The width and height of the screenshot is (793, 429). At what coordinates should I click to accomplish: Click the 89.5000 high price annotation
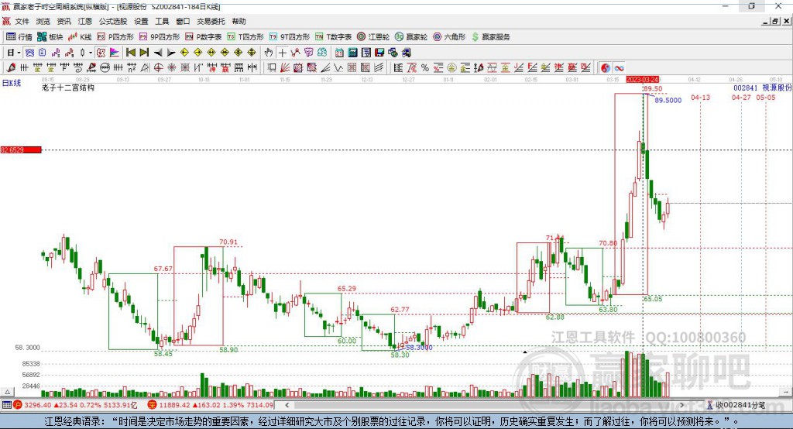coord(668,100)
